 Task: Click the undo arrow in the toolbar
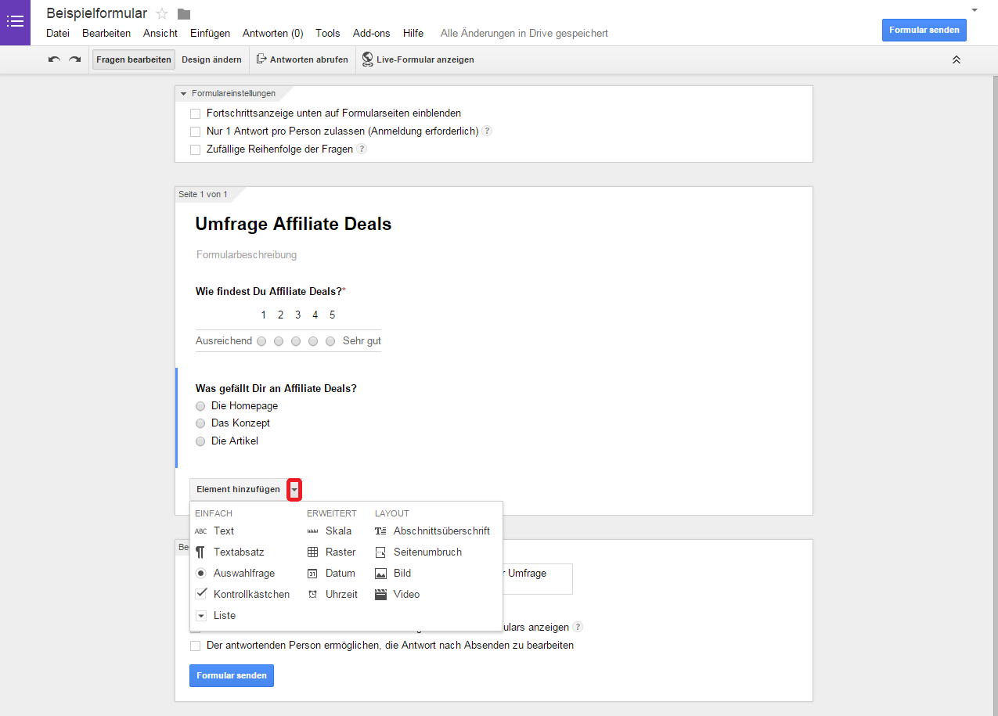53,59
